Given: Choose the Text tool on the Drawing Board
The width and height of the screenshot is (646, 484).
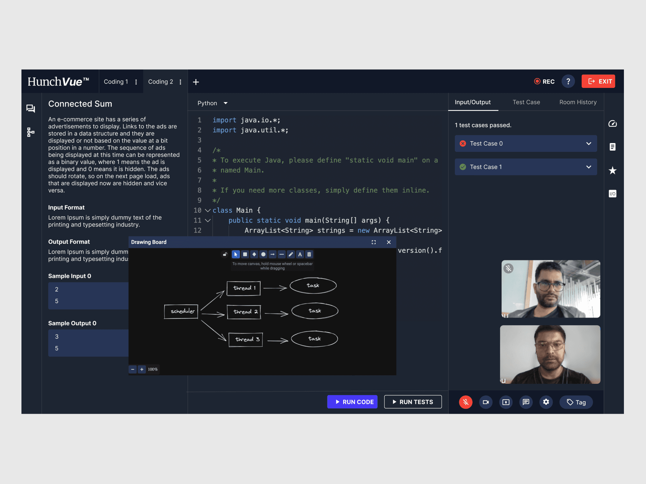Looking at the screenshot, I should [300, 254].
